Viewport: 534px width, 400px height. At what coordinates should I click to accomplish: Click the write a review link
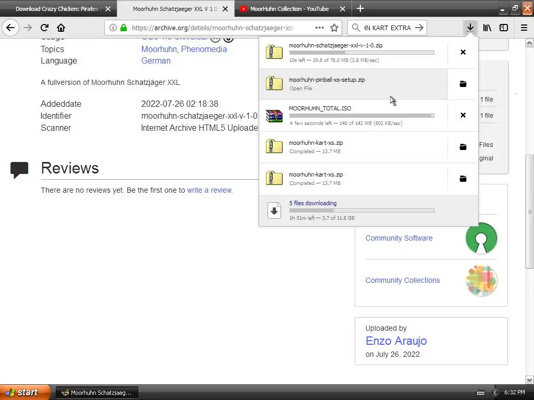[x=209, y=190]
